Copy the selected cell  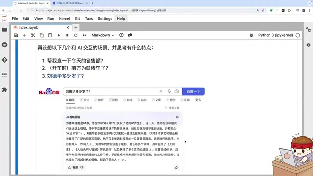tap(42, 35)
